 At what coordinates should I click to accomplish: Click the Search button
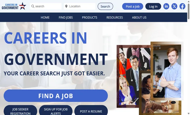click(x=105, y=6)
